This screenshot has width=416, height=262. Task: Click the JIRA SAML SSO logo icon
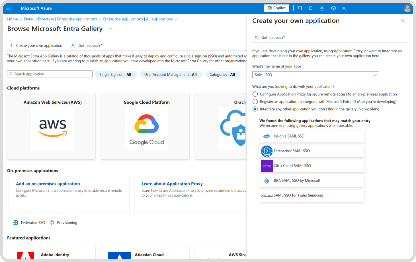tap(267, 181)
